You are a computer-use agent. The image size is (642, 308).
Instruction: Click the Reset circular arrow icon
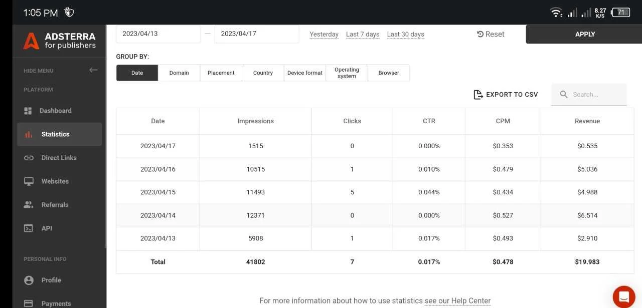pos(480,34)
